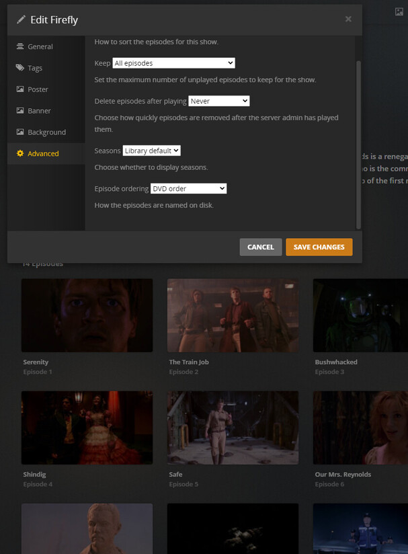Click the 'How to sort the episodes for this show.' text
The width and height of the screenshot is (408, 554).
[157, 42]
